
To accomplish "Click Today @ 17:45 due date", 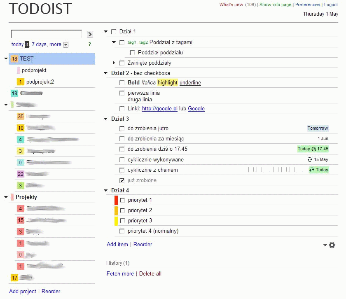I will click(313, 149).
